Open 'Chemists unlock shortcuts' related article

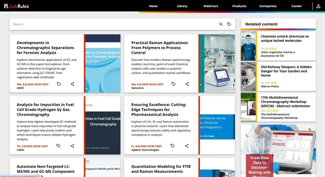coord(285,39)
